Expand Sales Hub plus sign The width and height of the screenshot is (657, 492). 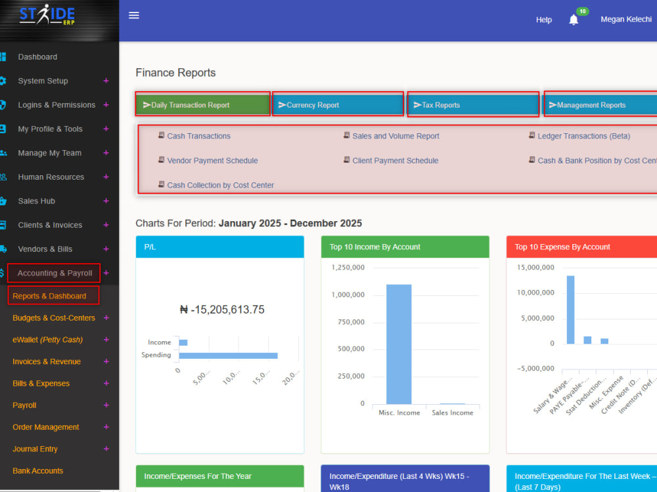pos(106,201)
